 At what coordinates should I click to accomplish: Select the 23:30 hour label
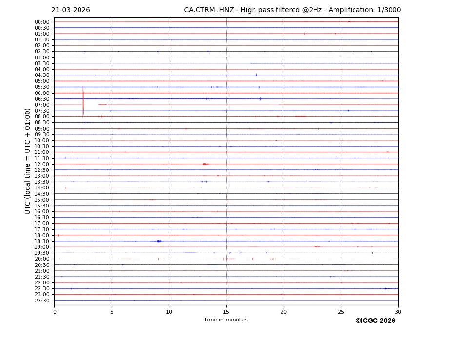(x=42, y=301)
